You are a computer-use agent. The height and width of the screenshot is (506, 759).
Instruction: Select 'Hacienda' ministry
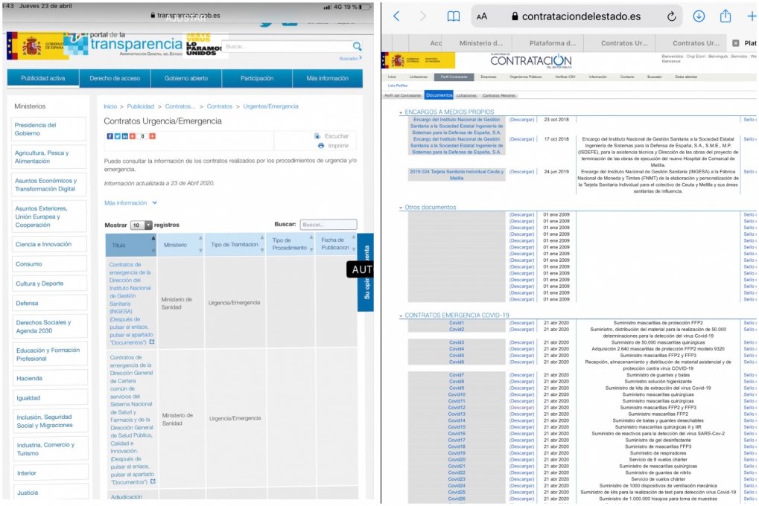pos(49,378)
